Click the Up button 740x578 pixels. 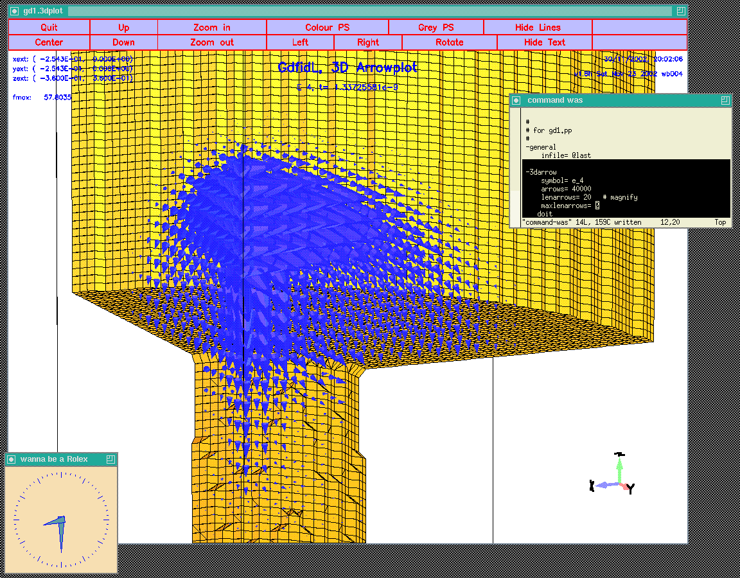[123, 28]
